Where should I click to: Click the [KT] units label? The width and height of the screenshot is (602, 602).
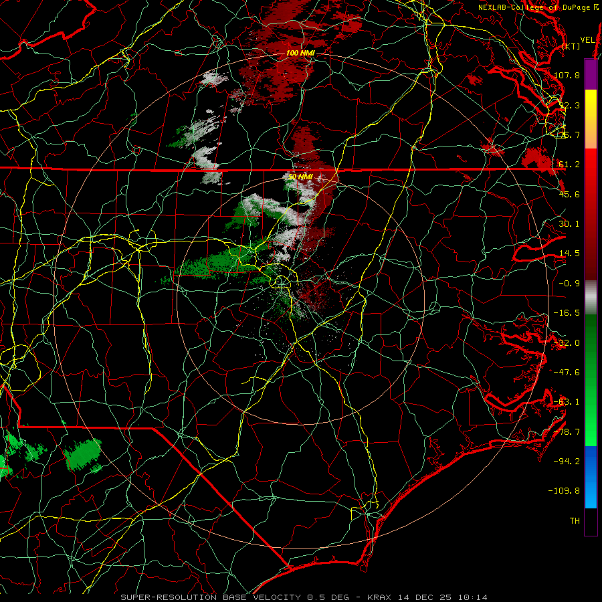[571, 46]
